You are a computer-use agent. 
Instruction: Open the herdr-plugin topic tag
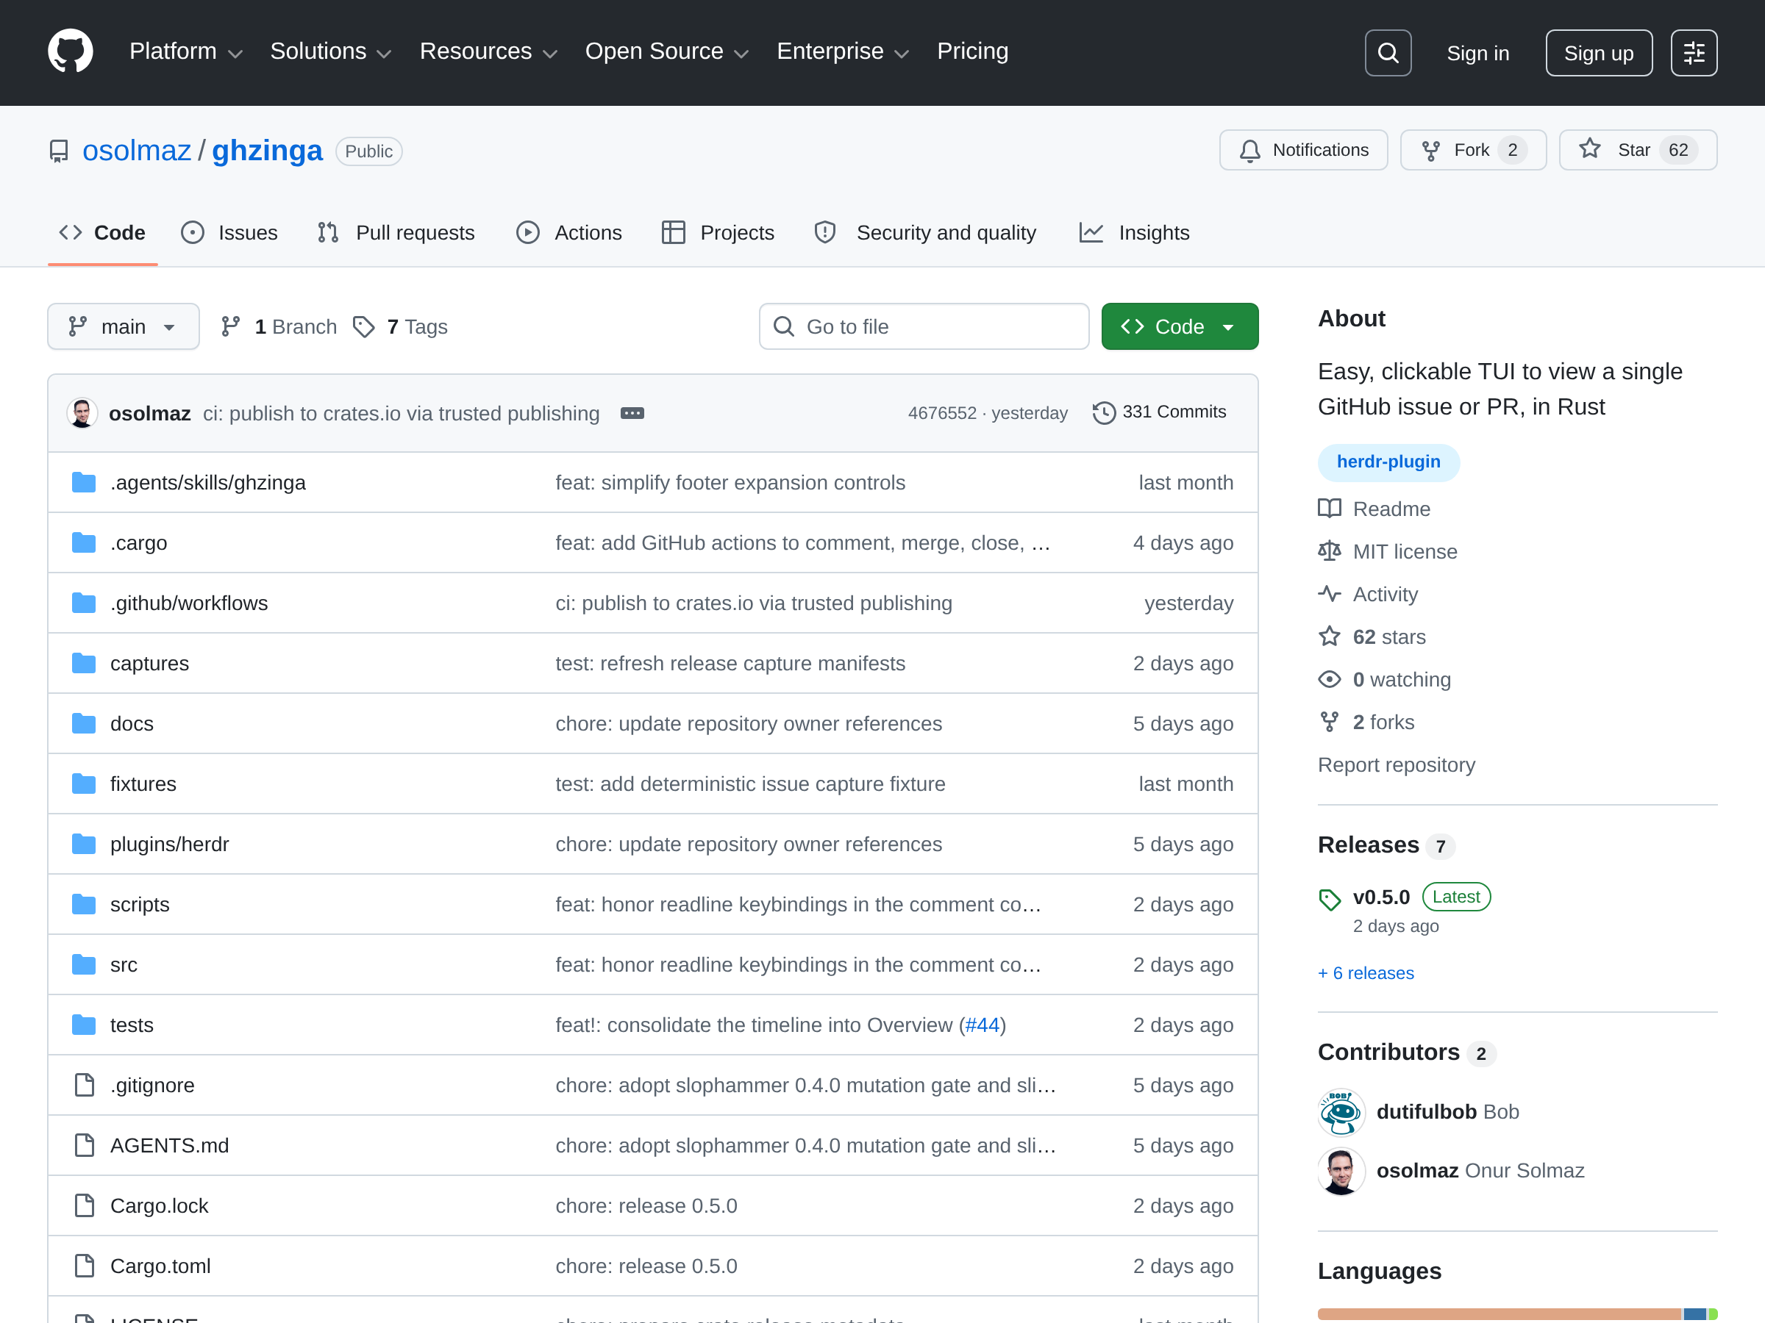coord(1388,462)
